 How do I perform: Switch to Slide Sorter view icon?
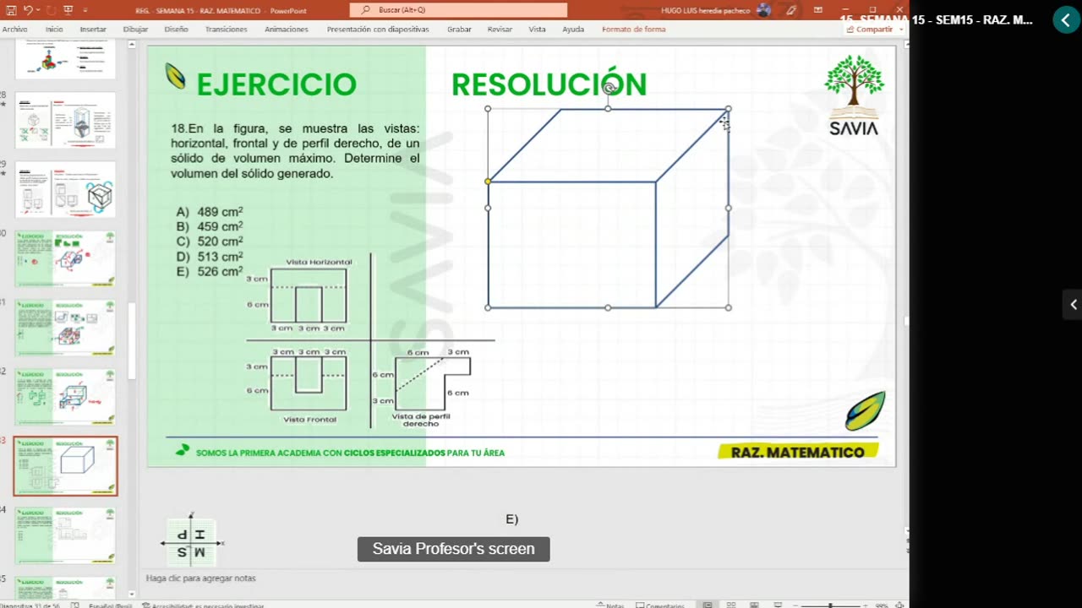(730, 605)
